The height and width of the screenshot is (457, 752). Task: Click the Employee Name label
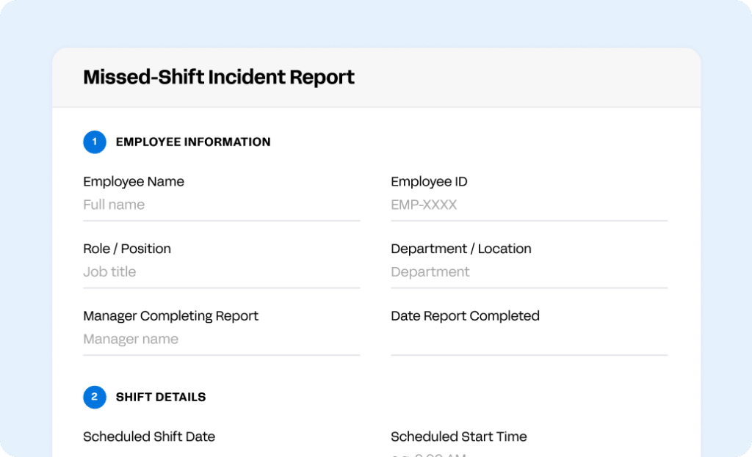pos(134,182)
